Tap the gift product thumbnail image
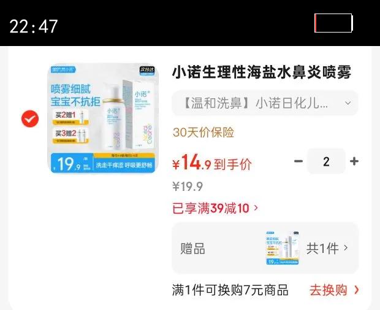The height and width of the screenshot is (310, 380). (x=283, y=248)
